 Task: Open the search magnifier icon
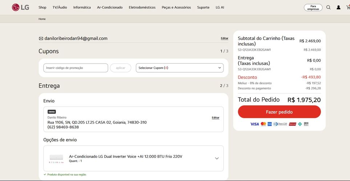(x=328, y=7)
